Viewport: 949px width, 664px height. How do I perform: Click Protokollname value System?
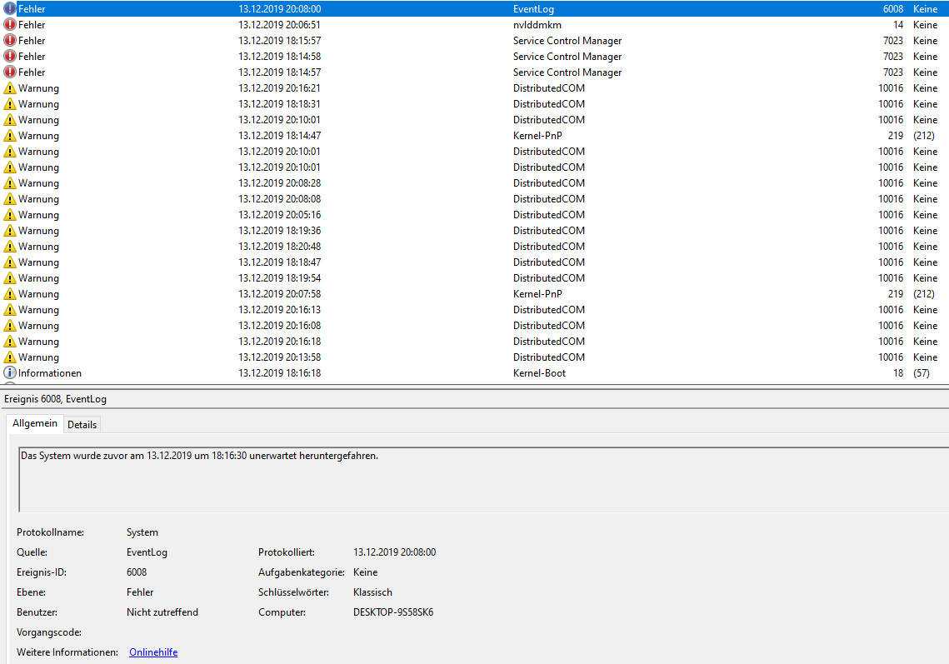142,532
